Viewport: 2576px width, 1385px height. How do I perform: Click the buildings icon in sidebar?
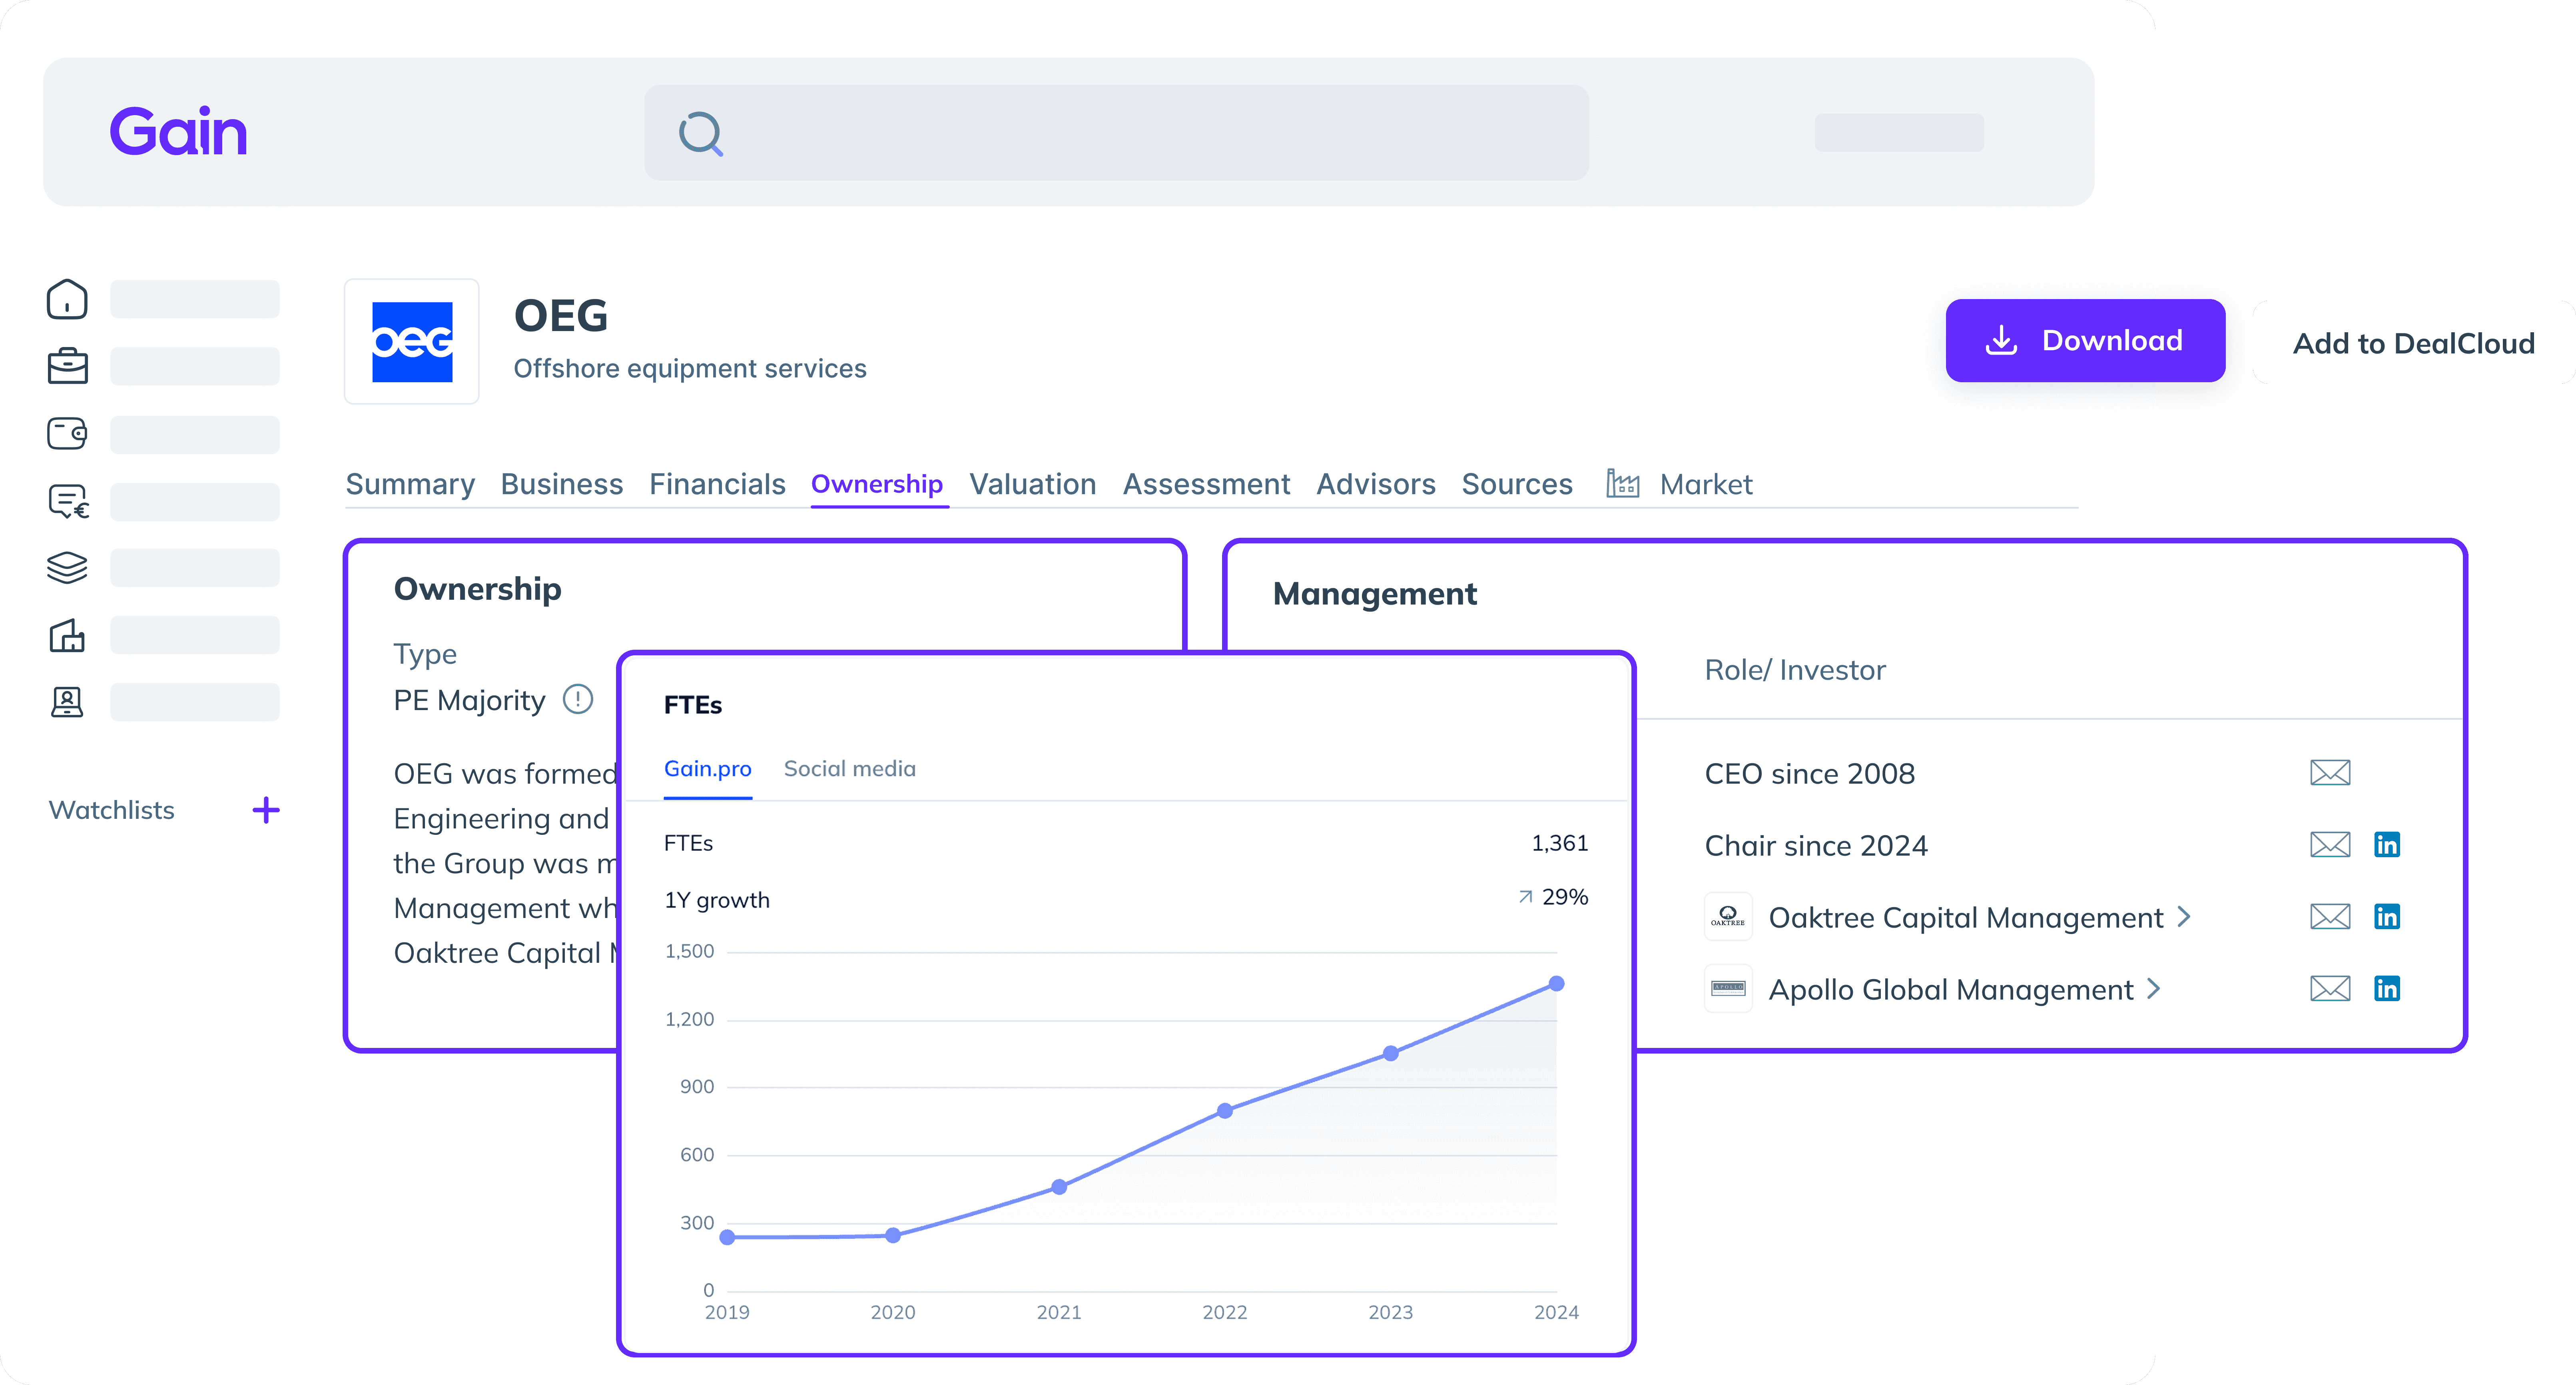pos(67,635)
